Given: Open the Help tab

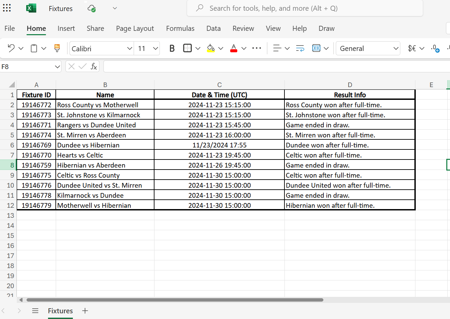Looking at the screenshot, I should click(x=300, y=28).
